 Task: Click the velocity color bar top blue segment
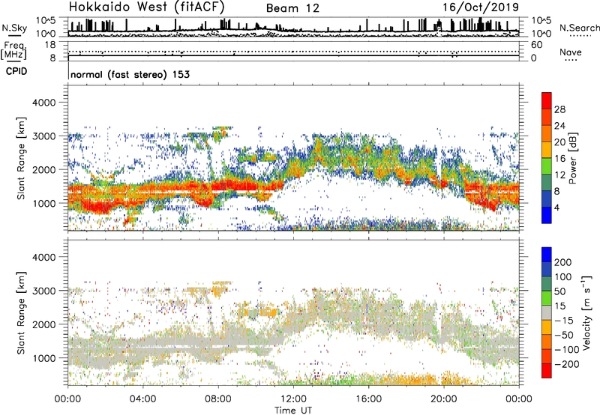tap(547, 255)
